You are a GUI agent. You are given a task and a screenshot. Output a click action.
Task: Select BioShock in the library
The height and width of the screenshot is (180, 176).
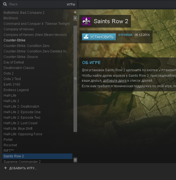(37, 18)
